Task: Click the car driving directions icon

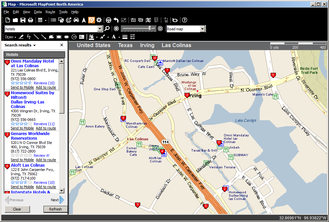Action: pyautogui.click(x=76, y=20)
